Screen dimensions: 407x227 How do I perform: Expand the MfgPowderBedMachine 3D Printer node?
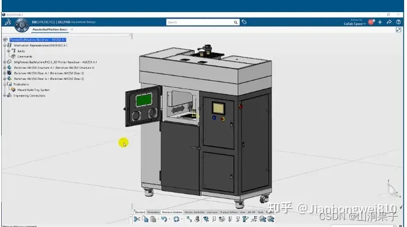pyautogui.click(x=5, y=62)
